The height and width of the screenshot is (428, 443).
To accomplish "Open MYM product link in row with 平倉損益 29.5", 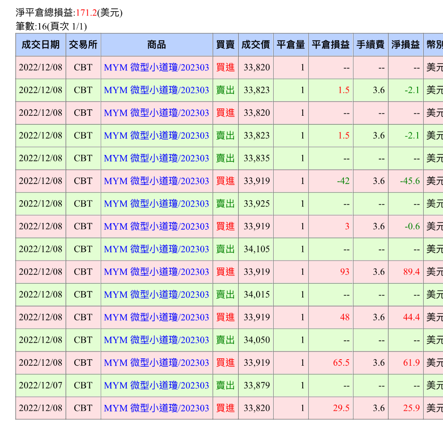I will 156,408.
